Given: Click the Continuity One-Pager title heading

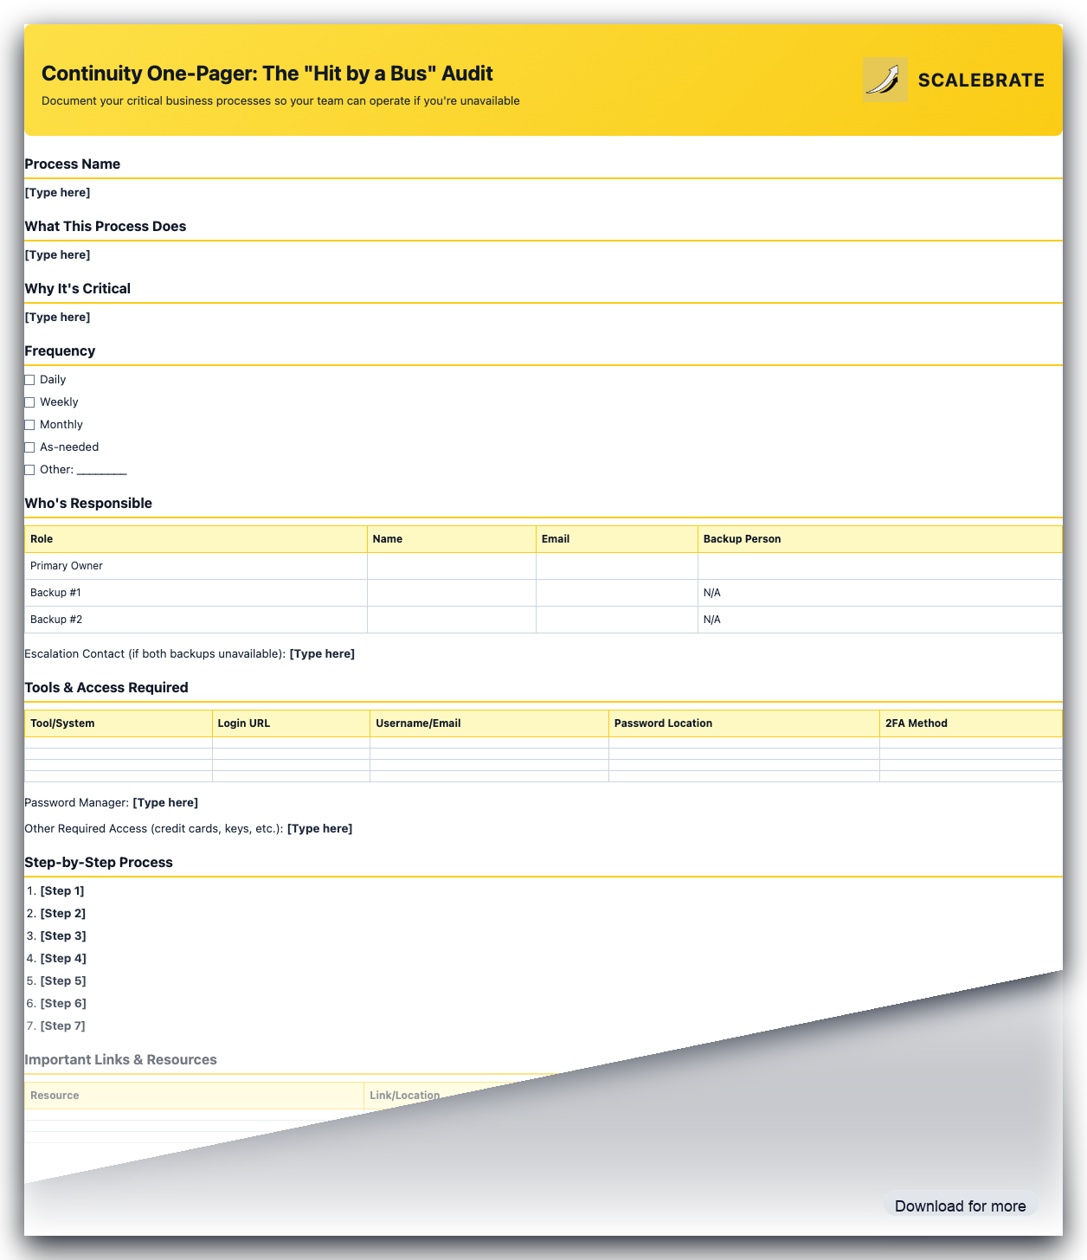Looking at the screenshot, I should click(267, 74).
